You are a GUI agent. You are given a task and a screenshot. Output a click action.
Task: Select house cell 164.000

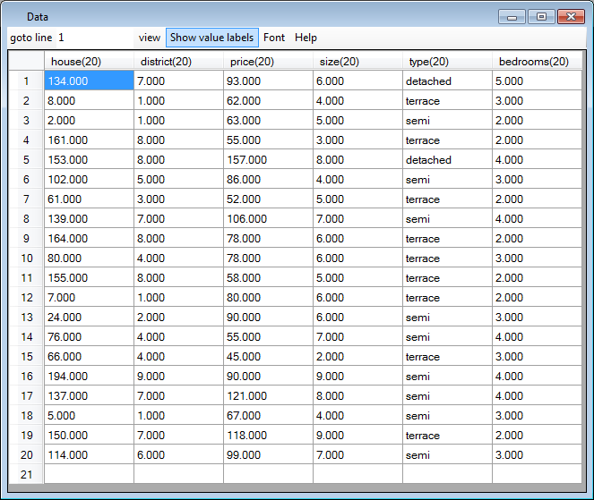click(89, 238)
